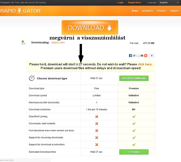Open the News menu item
The image size is (181, 162).
(135, 11)
